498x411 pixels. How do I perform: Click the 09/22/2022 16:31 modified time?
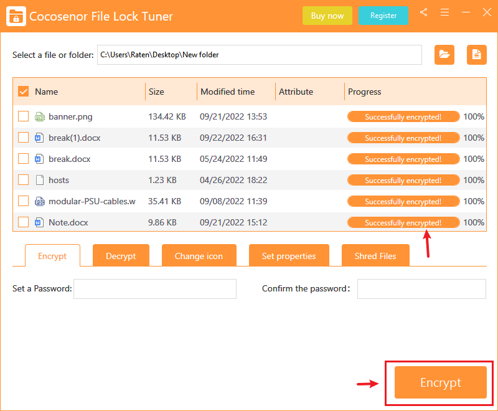point(233,138)
